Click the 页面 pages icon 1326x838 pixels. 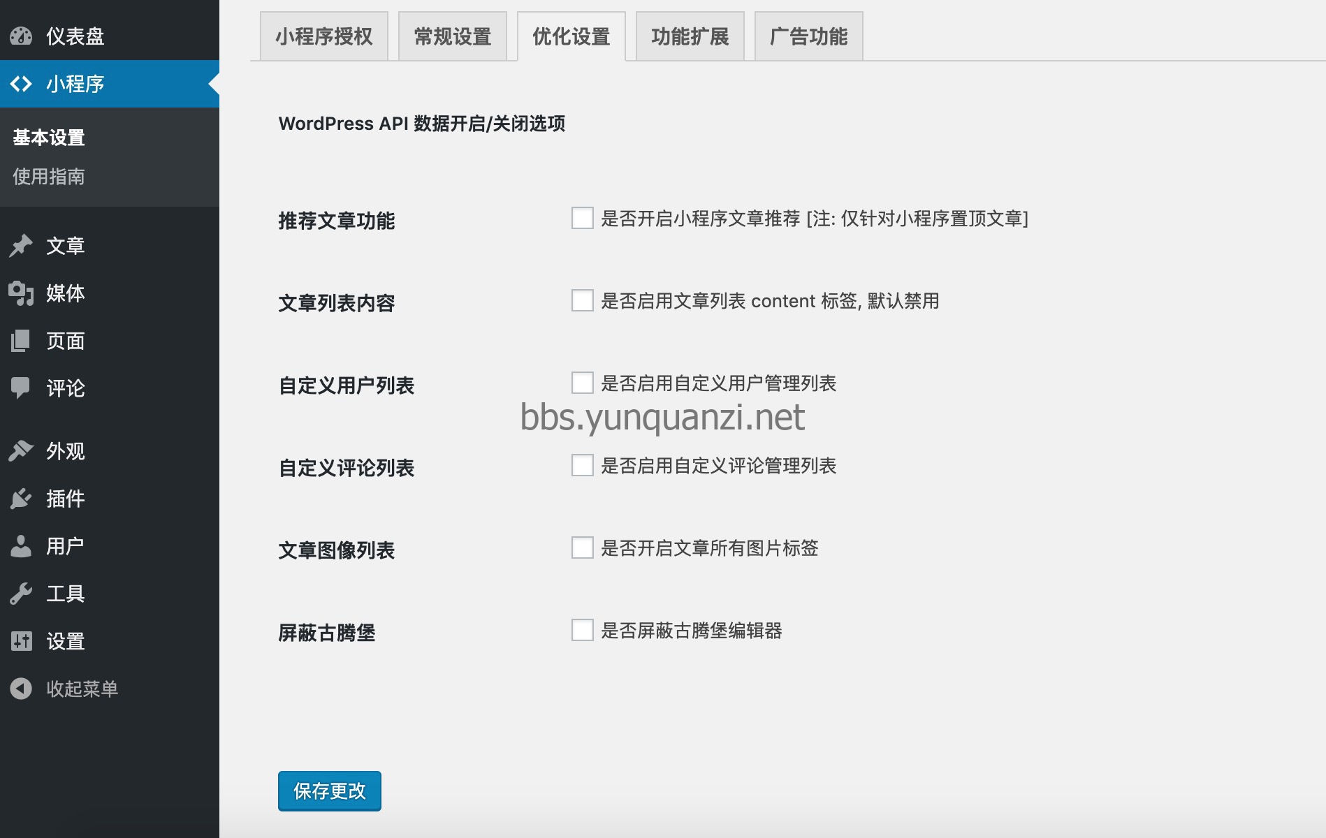[21, 341]
